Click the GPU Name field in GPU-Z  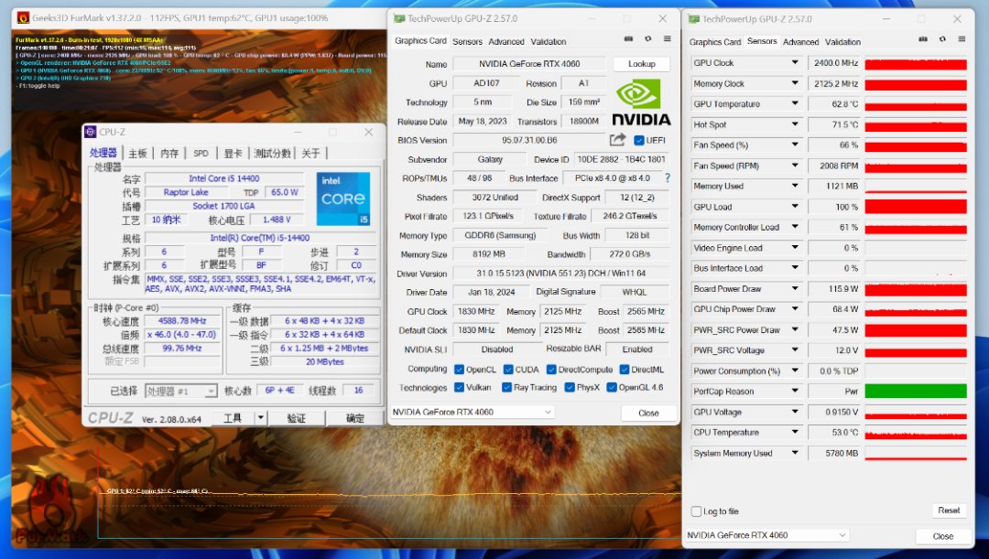pyautogui.click(x=529, y=64)
